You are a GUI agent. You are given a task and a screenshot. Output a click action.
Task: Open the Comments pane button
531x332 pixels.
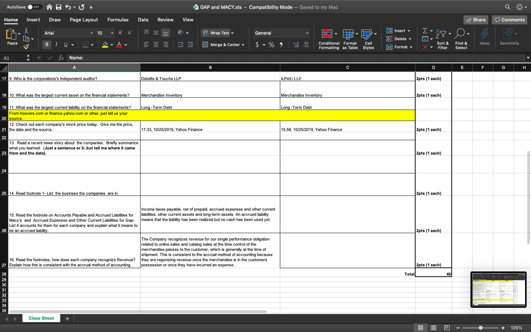(x=510, y=20)
